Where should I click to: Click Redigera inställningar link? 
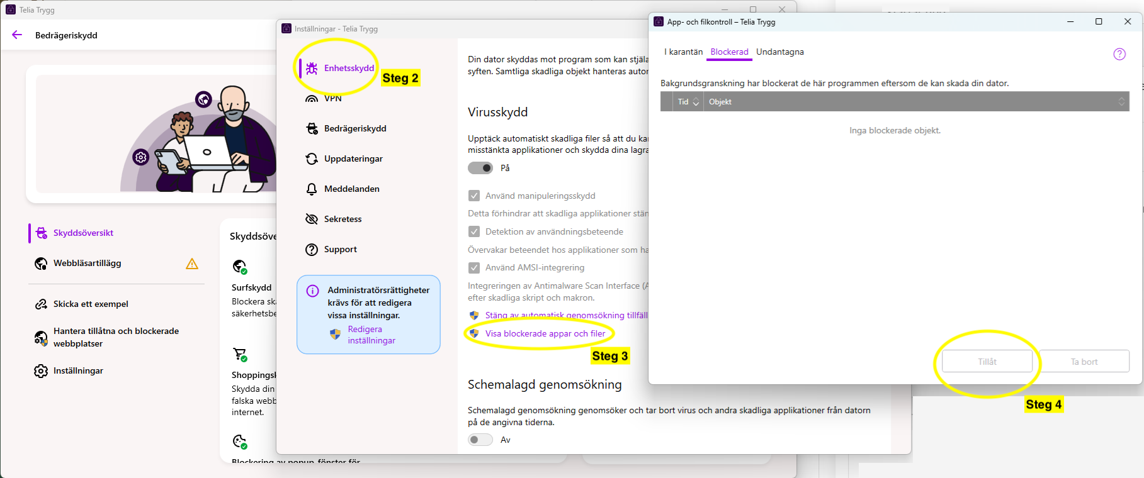pos(371,335)
